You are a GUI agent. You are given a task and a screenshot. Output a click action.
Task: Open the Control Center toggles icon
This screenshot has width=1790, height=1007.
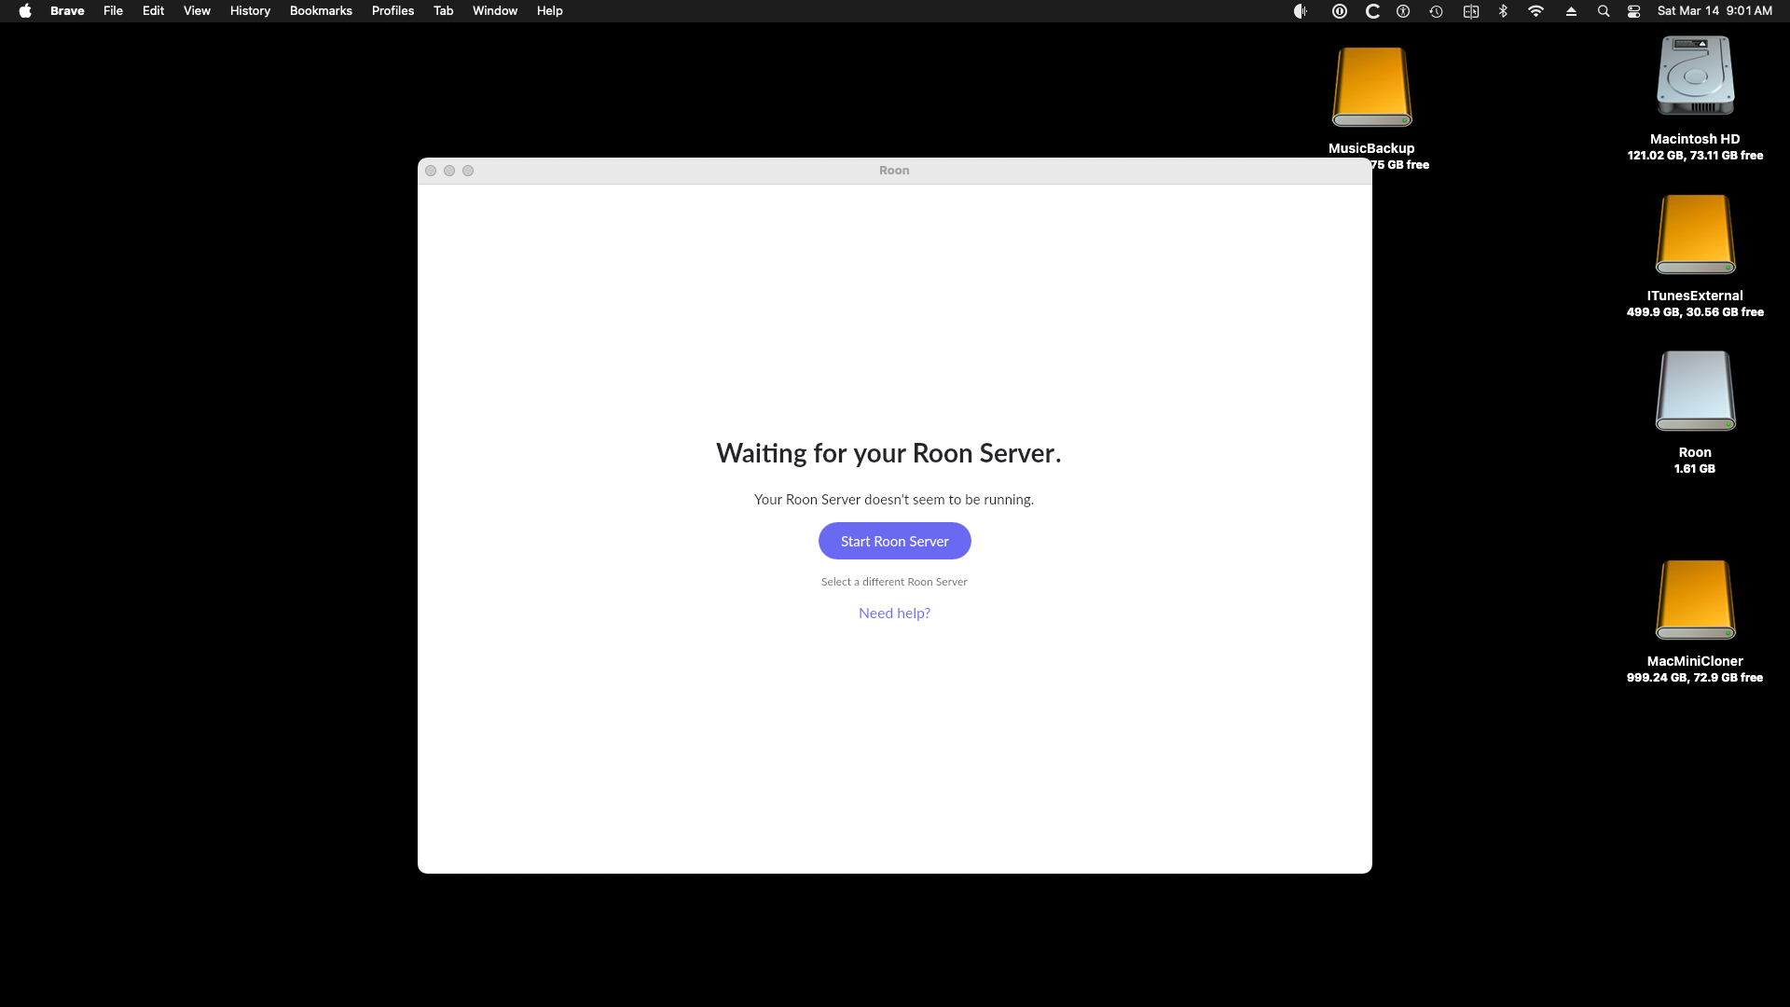pyautogui.click(x=1633, y=11)
